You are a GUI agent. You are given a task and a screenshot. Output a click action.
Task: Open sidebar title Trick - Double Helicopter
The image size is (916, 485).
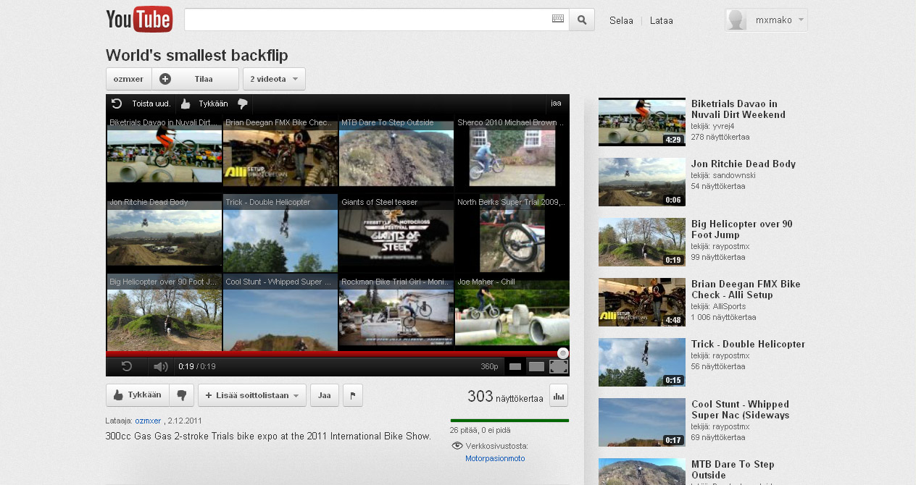click(748, 345)
